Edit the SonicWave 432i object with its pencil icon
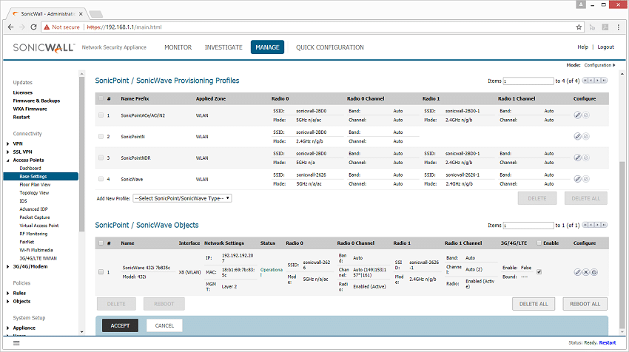 pyautogui.click(x=577, y=272)
